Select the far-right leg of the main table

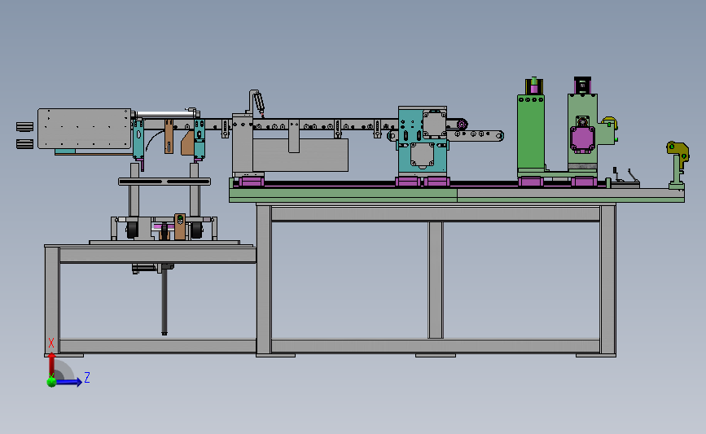tap(607, 279)
